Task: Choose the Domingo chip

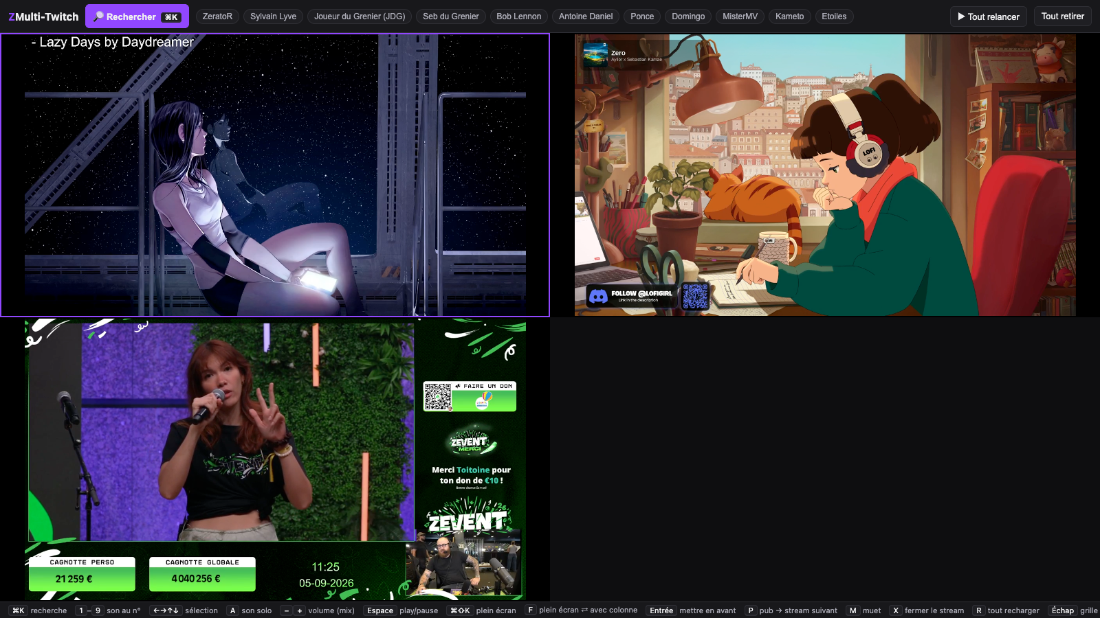Action: point(688,16)
